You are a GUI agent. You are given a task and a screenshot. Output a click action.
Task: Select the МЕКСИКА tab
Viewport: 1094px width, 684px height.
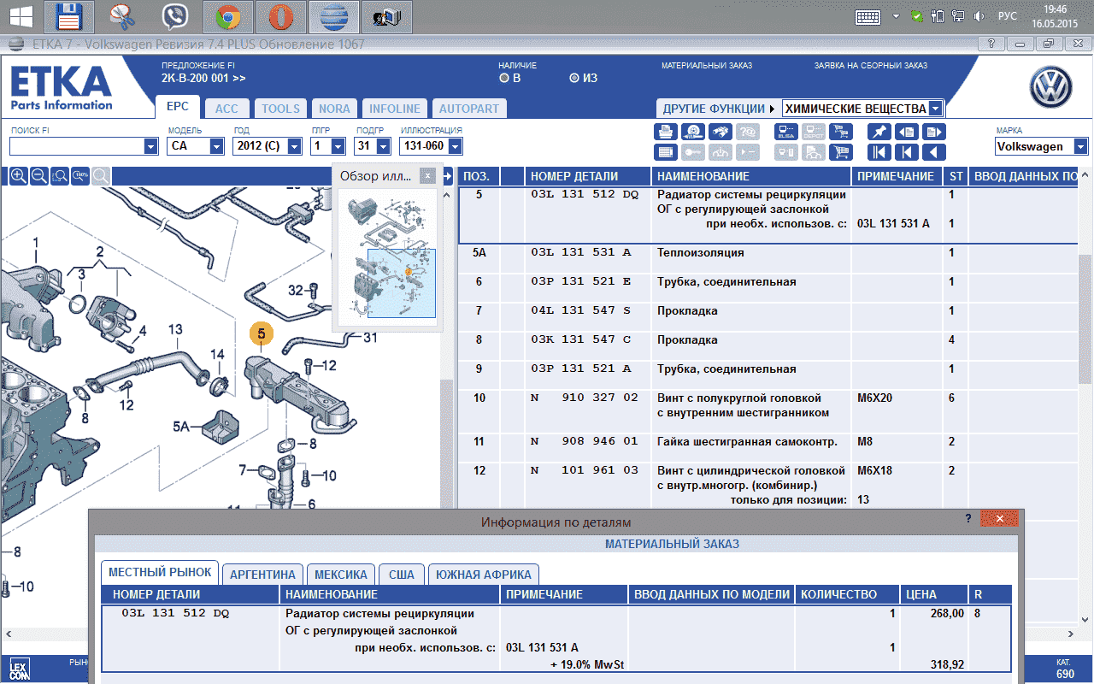340,575
